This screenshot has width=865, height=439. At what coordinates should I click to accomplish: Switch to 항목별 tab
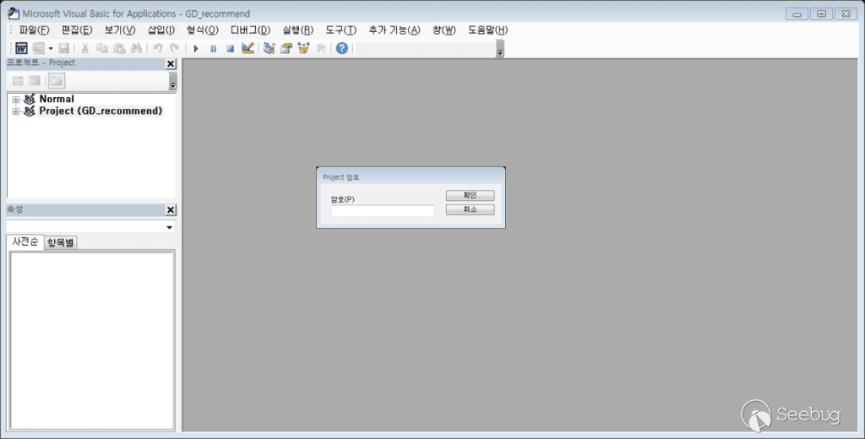tap(61, 242)
